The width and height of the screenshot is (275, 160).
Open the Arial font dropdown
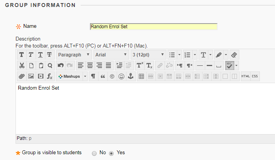pyautogui.click(x=111, y=55)
